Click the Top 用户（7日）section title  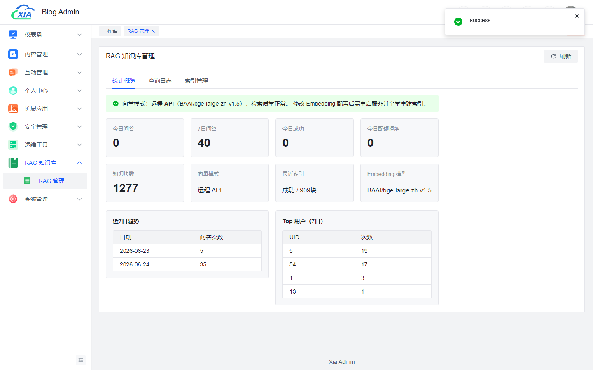tap(303, 221)
